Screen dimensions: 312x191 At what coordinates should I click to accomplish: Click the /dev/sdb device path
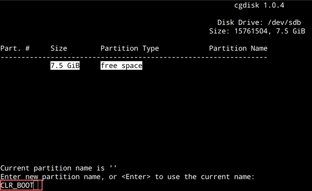(x=284, y=23)
